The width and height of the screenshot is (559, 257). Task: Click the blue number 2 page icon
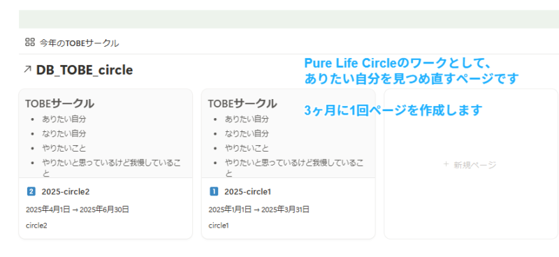31,192
